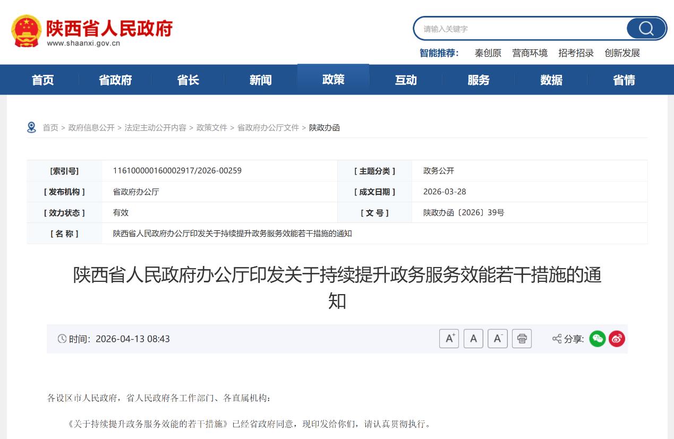Viewport: 674px width, 439px height.
Task: Click the document name in the 名称 row
Action: click(233, 234)
